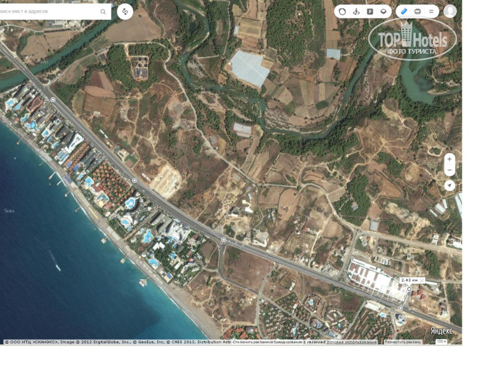
Task: Click the Yandex logo on the map
Action: 442,331
